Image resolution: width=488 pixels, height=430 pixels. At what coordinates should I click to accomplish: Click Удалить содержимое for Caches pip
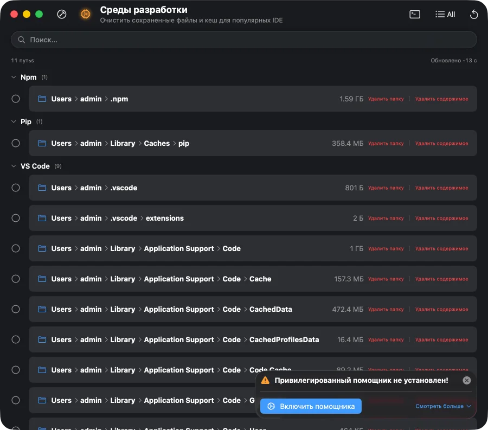click(x=441, y=144)
